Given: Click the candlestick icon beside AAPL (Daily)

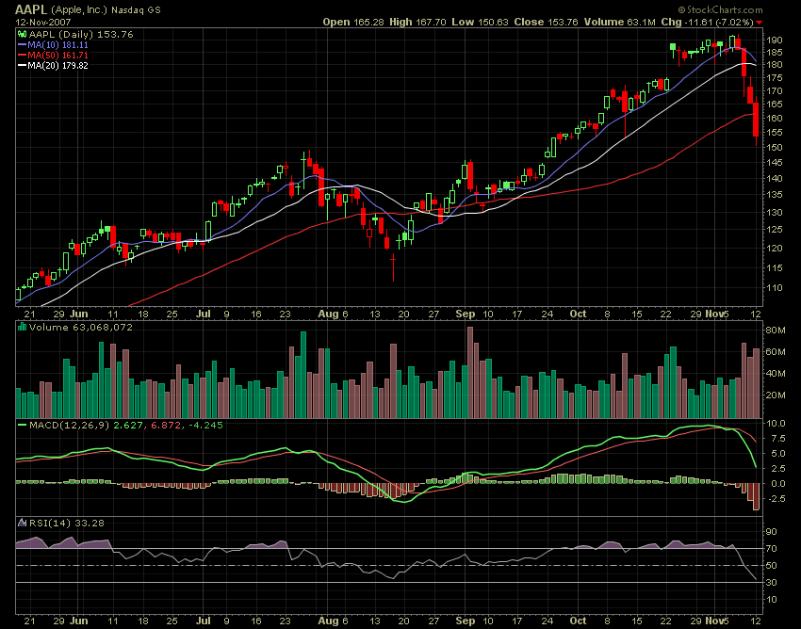Looking at the screenshot, I should point(22,35).
